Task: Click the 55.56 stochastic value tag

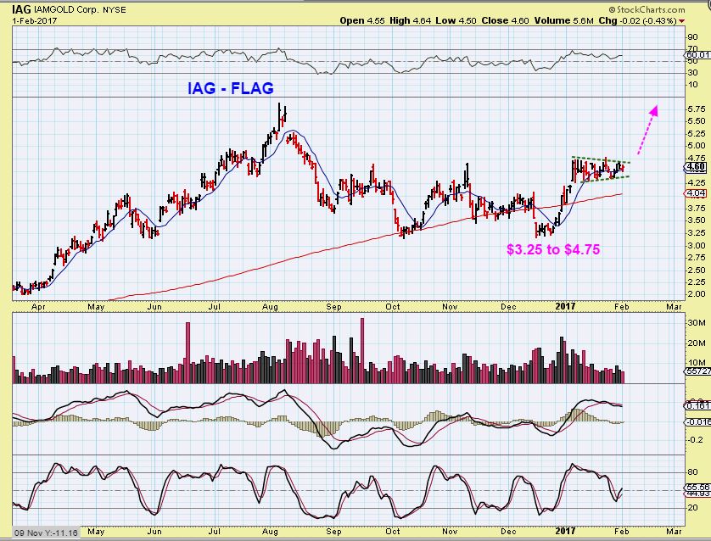Action: click(697, 486)
